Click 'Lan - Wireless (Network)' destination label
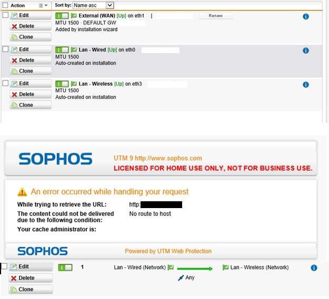329x299 pixels. coord(260,267)
